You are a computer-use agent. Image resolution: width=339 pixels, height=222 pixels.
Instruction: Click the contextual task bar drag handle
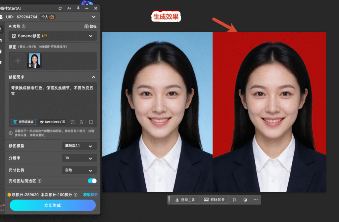pyautogui.click(x=169, y=200)
